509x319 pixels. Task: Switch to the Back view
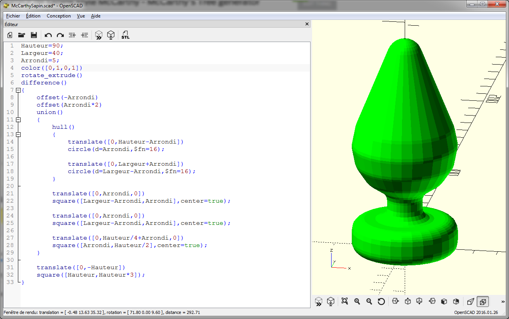(x=456, y=301)
